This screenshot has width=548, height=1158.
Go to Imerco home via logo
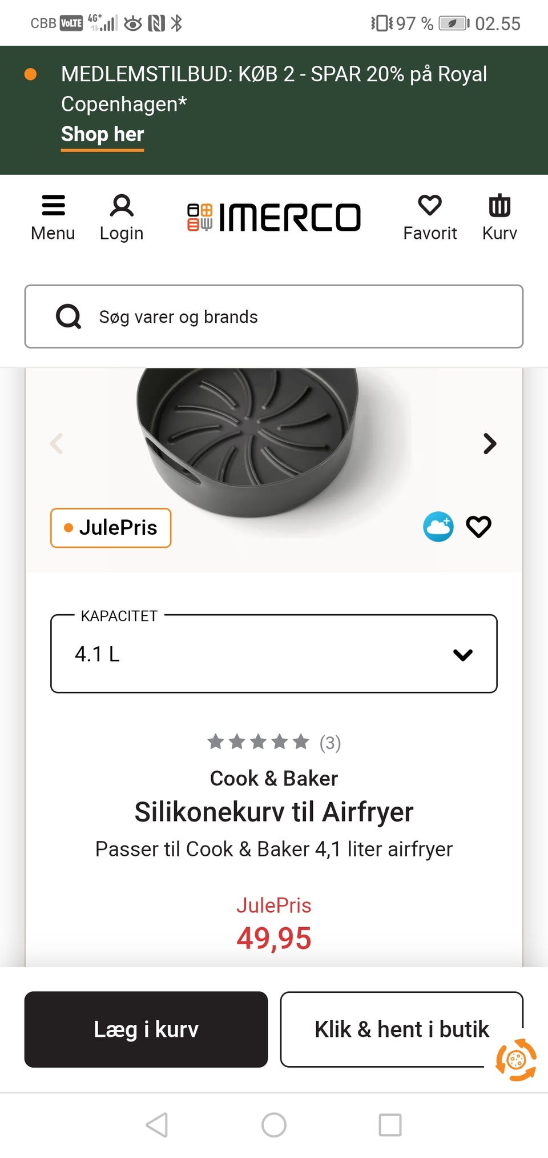(x=274, y=218)
